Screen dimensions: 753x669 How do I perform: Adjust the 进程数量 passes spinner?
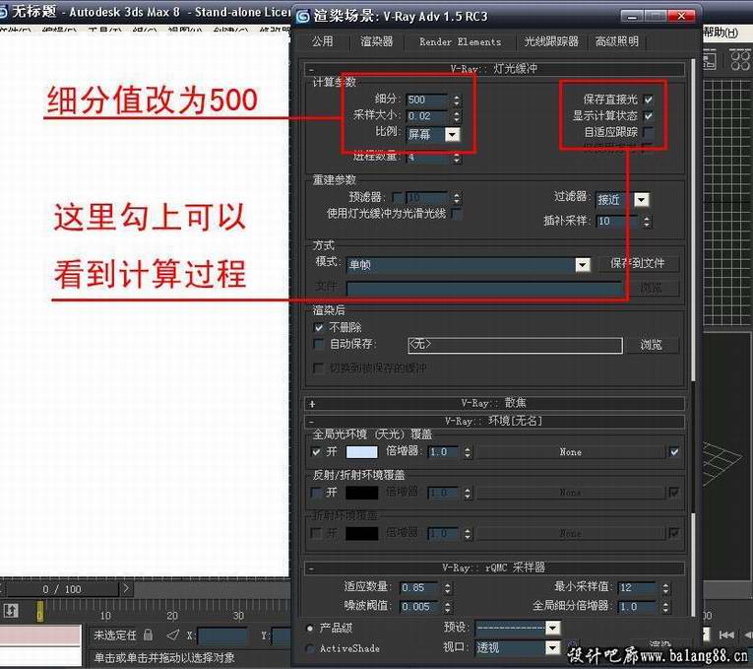pyautogui.click(x=456, y=158)
